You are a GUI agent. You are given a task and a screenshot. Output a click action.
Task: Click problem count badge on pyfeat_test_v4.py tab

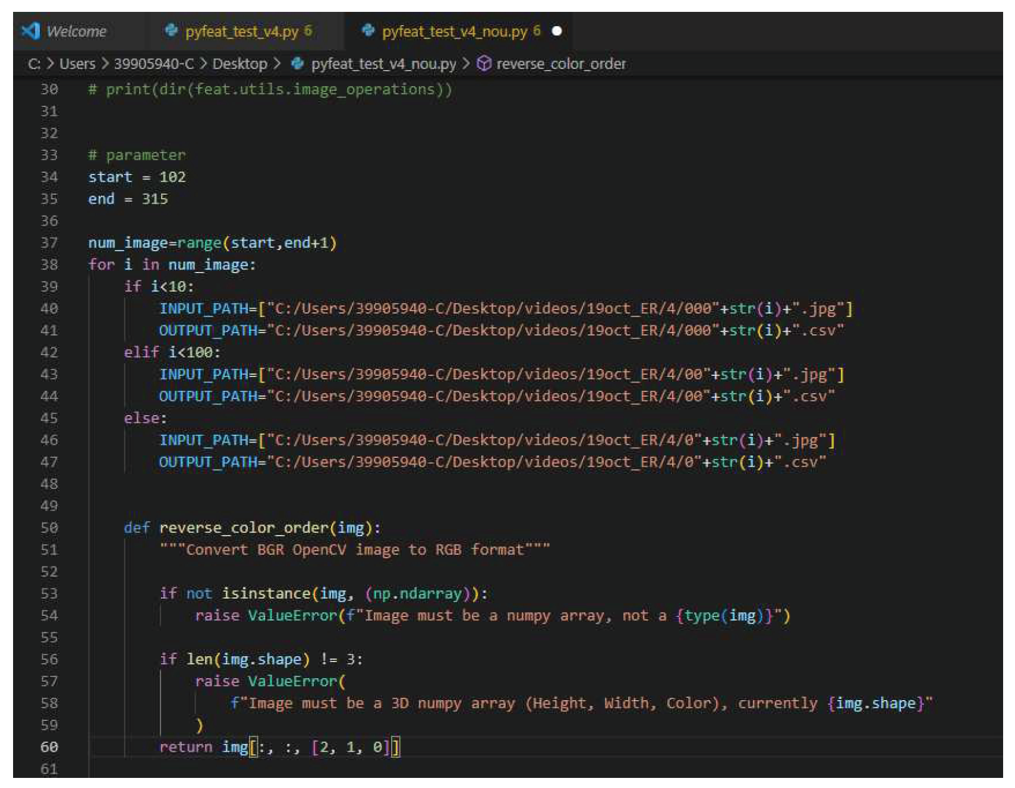tap(308, 31)
